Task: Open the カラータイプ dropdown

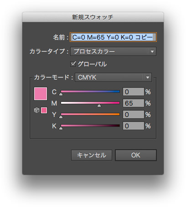Action: 113,51
